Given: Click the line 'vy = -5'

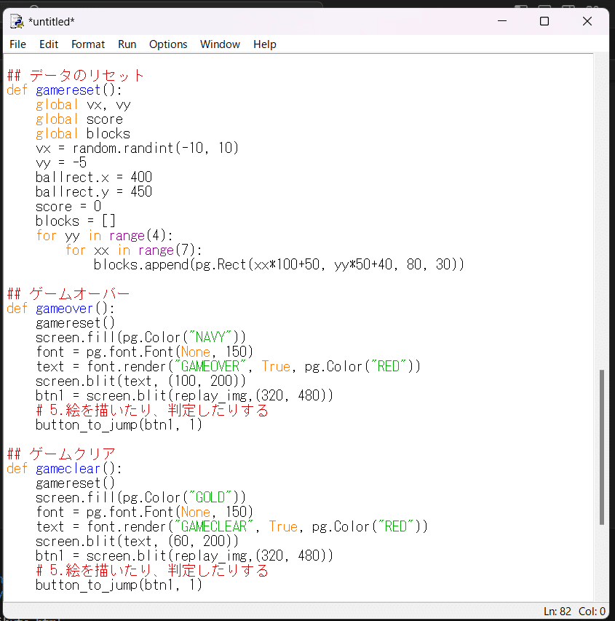Looking at the screenshot, I should (61, 163).
